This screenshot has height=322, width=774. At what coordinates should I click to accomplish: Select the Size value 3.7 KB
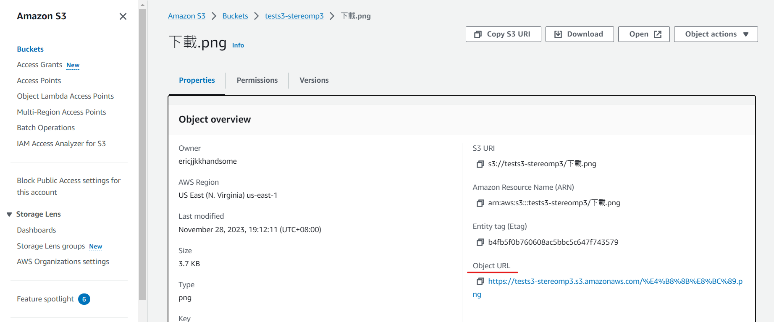point(189,264)
